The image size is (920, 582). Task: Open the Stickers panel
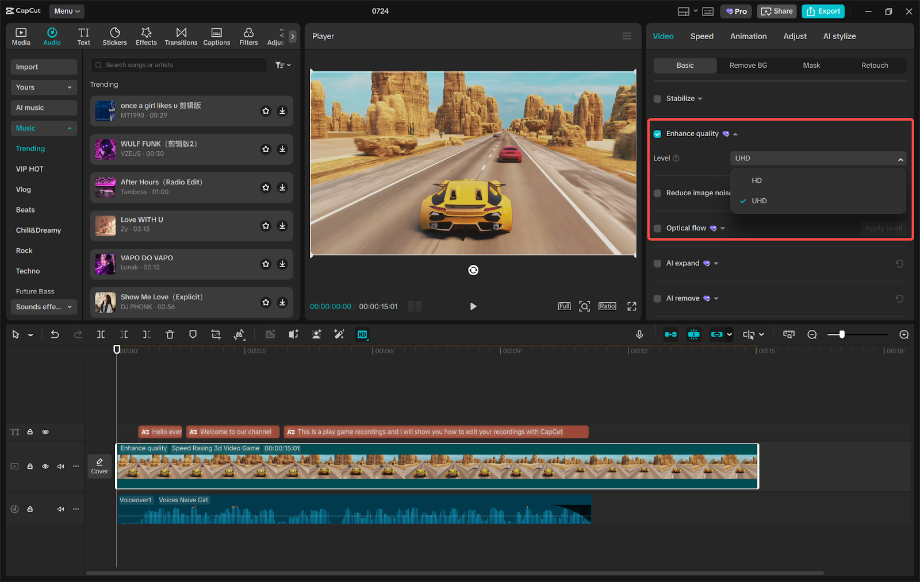click(114, 36)
